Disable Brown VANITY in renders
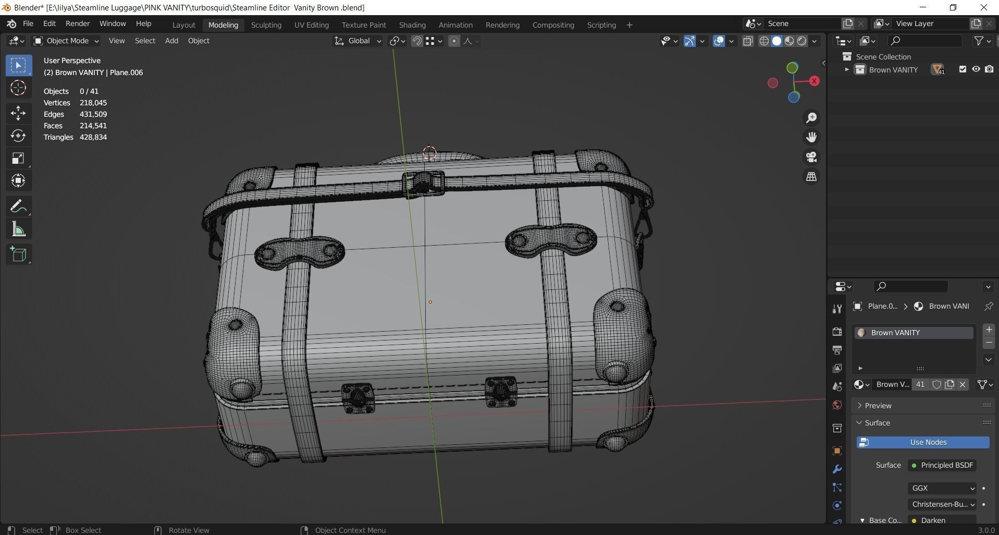The height and width of the screenshot is (535, 999). tap(989, 69)
